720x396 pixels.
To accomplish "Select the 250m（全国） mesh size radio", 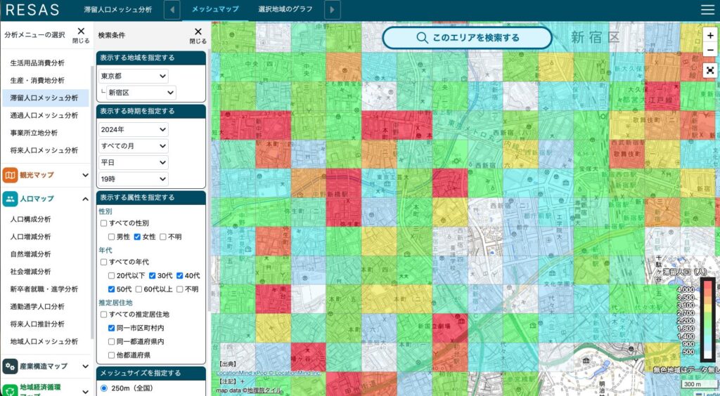I will click(104, 388).
